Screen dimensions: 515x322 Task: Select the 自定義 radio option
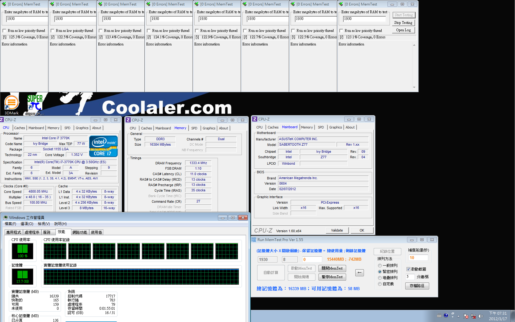click(x=380, y=284)
